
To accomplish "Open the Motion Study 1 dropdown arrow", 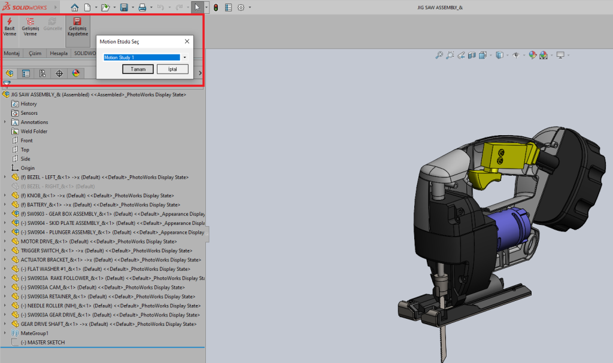I will coord(185,57).
